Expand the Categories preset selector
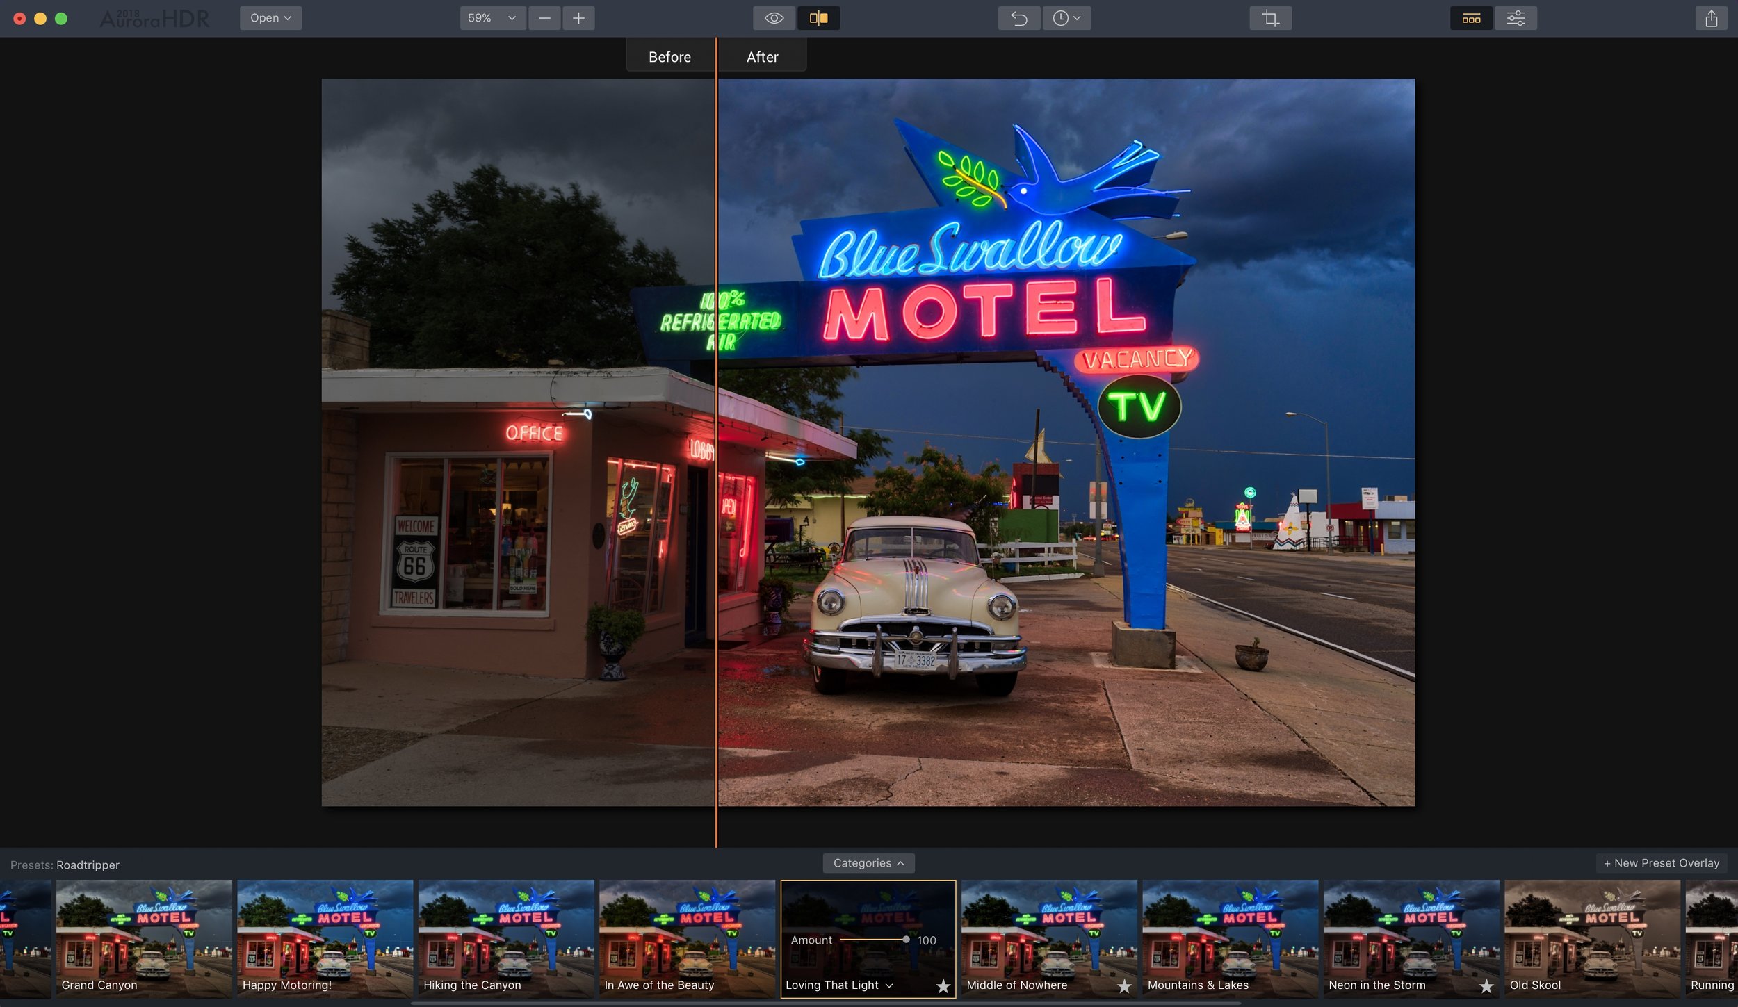This screenshot has height=1007, width=1738. point(868,863)
